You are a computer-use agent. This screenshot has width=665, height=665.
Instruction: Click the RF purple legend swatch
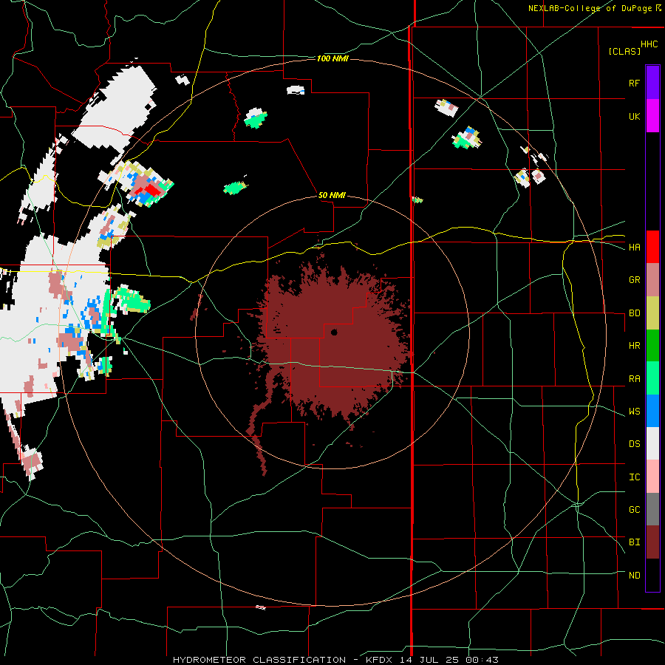pyautogui.click(x=652, y=83)
